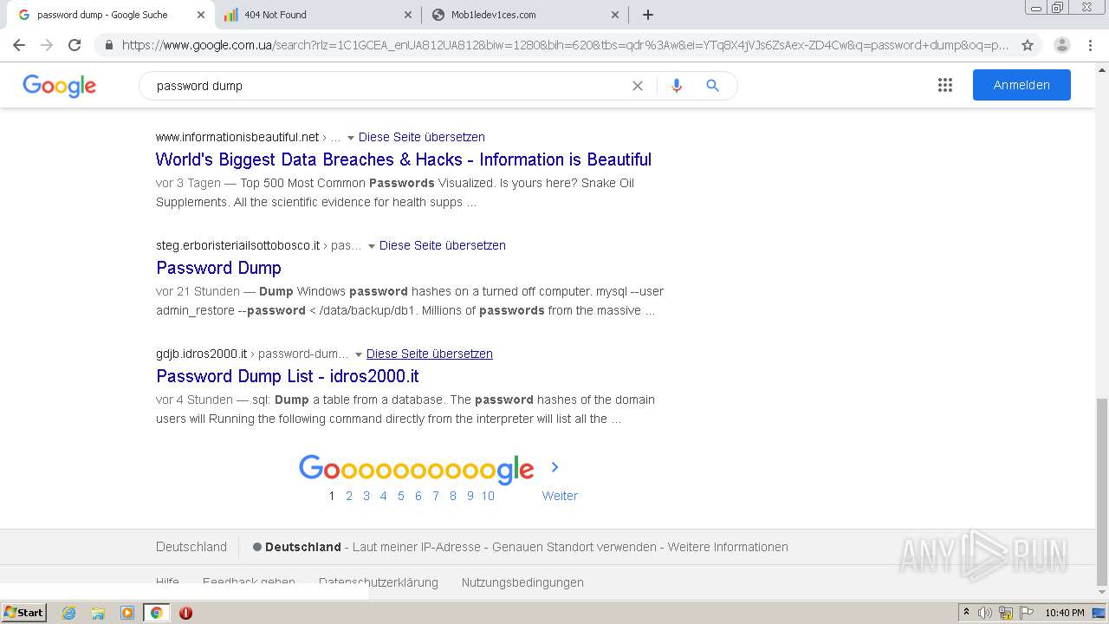Click the Google logo in the header
1109x624 pixels.
coord(59,86)
